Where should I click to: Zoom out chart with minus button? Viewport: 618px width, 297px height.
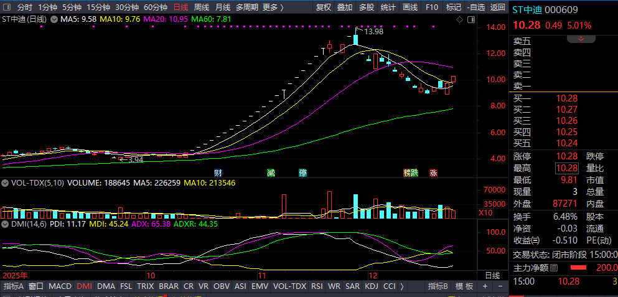pos(500,286)
